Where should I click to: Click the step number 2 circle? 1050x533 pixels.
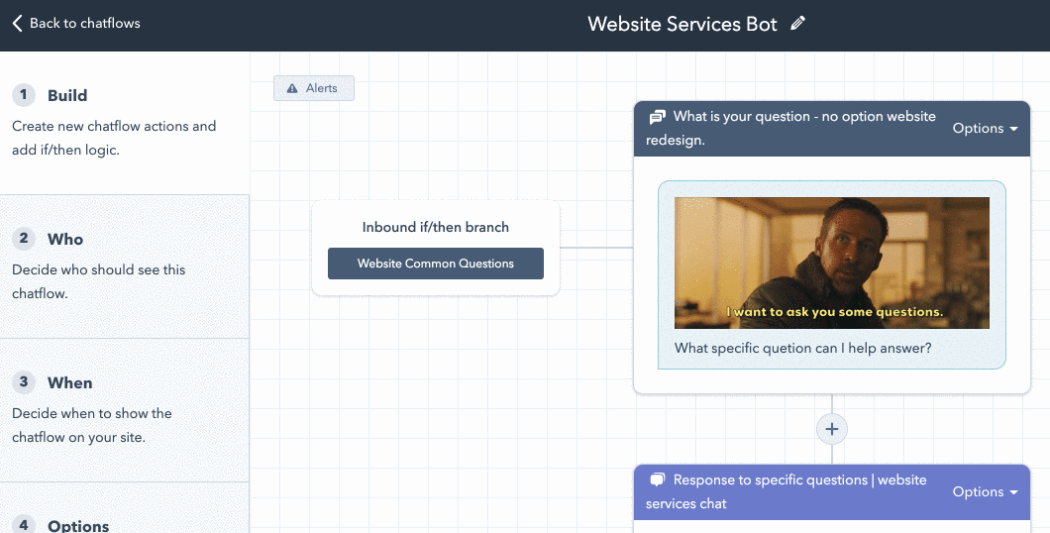[24, 239]
